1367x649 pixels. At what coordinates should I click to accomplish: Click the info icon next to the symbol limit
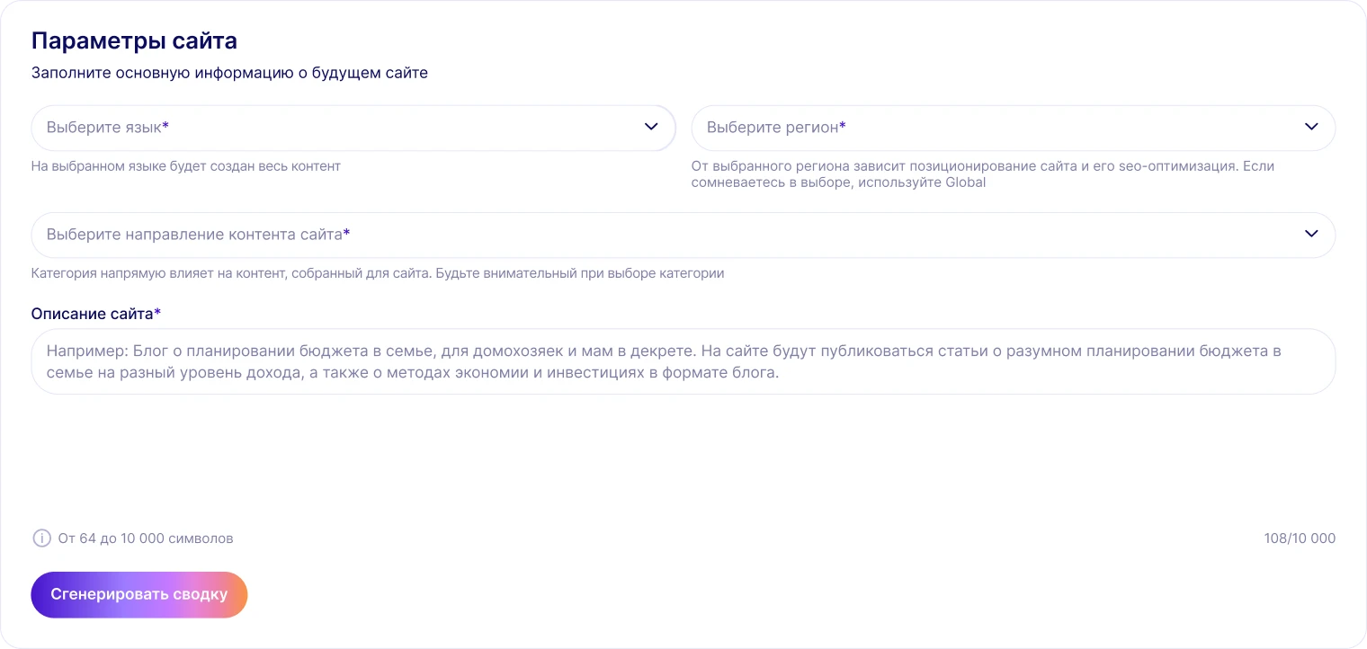pos(41,538)
